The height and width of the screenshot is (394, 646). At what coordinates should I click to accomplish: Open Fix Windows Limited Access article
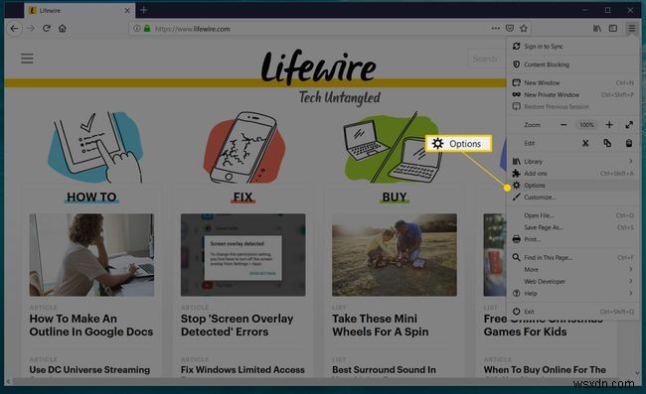242,369
